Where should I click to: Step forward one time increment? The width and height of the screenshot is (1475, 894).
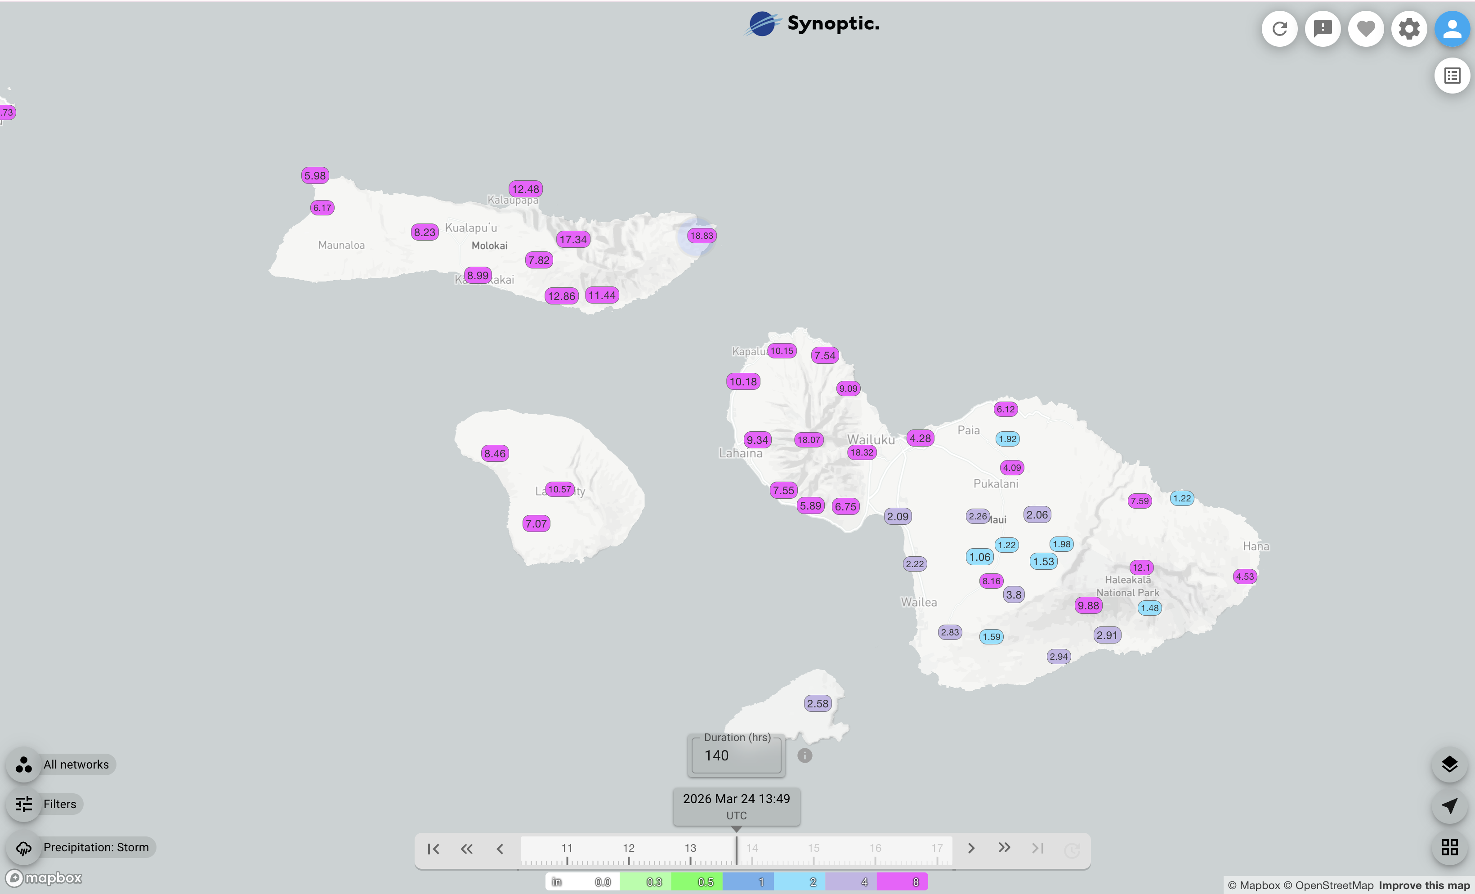(x=971, y=849)
